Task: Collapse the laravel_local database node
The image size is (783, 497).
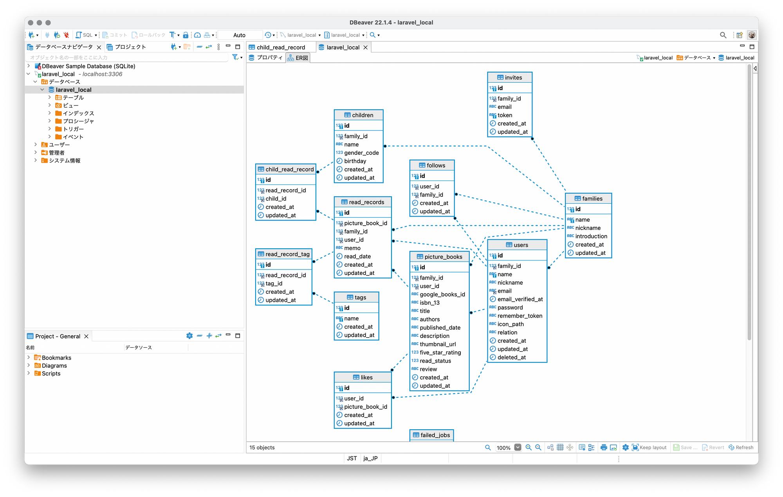Action: [42, 89]
